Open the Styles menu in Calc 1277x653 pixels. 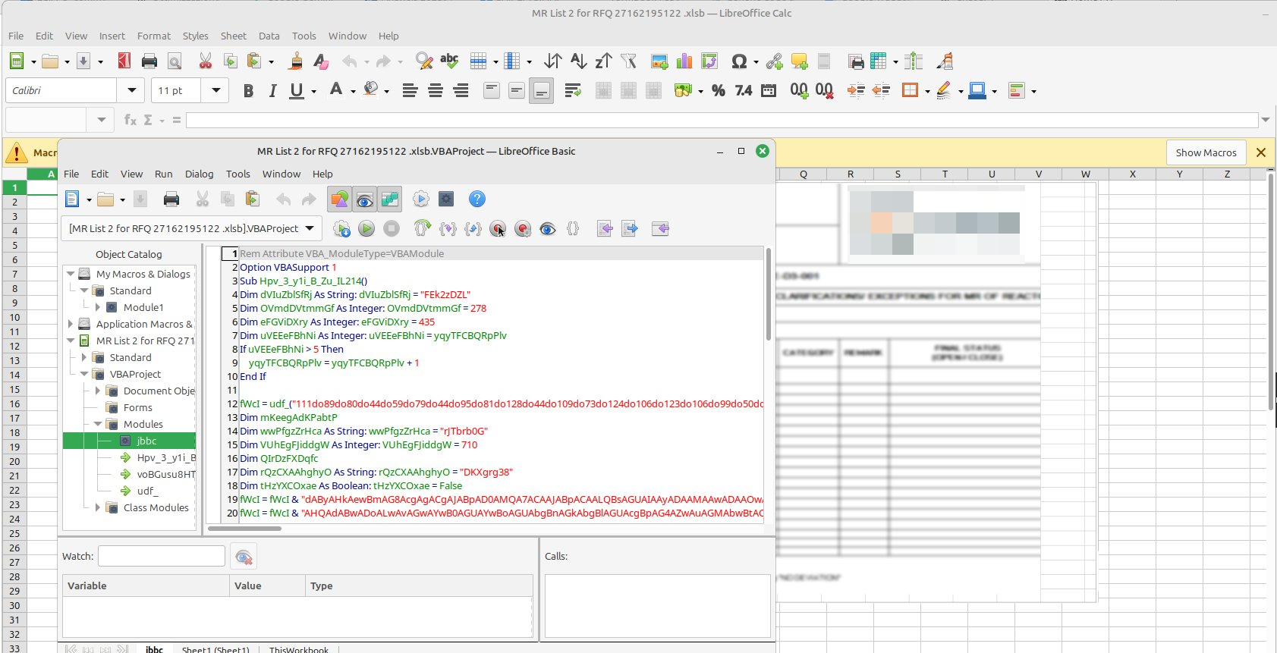(x=195, y=36)
